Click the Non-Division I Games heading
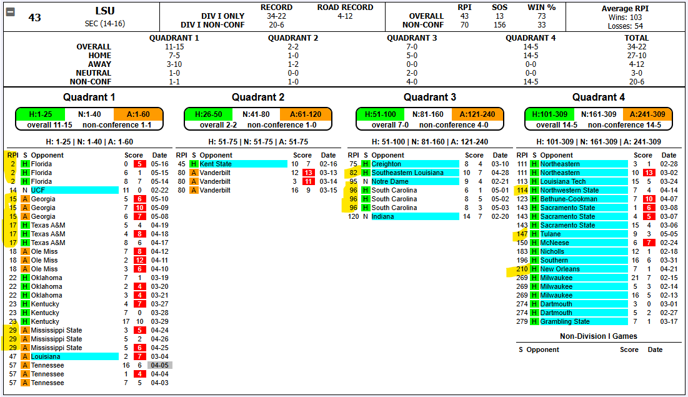 pos(599,336)
